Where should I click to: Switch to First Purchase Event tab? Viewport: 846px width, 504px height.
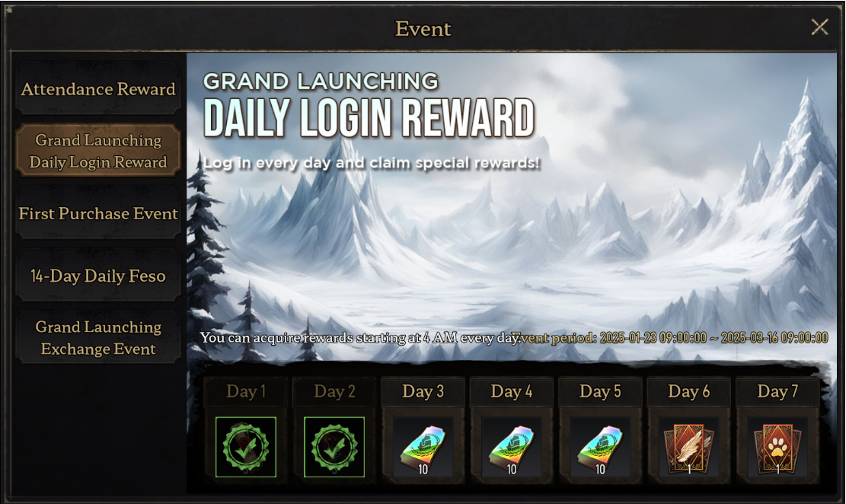tap(98, 213)
